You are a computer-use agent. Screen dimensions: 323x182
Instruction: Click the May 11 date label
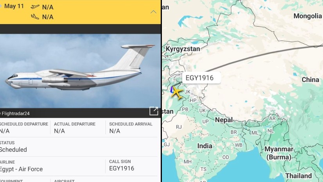(x=14, y=6)
